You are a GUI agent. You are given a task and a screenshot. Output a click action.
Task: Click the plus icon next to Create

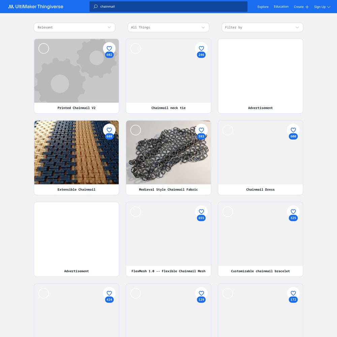(307, 7)
